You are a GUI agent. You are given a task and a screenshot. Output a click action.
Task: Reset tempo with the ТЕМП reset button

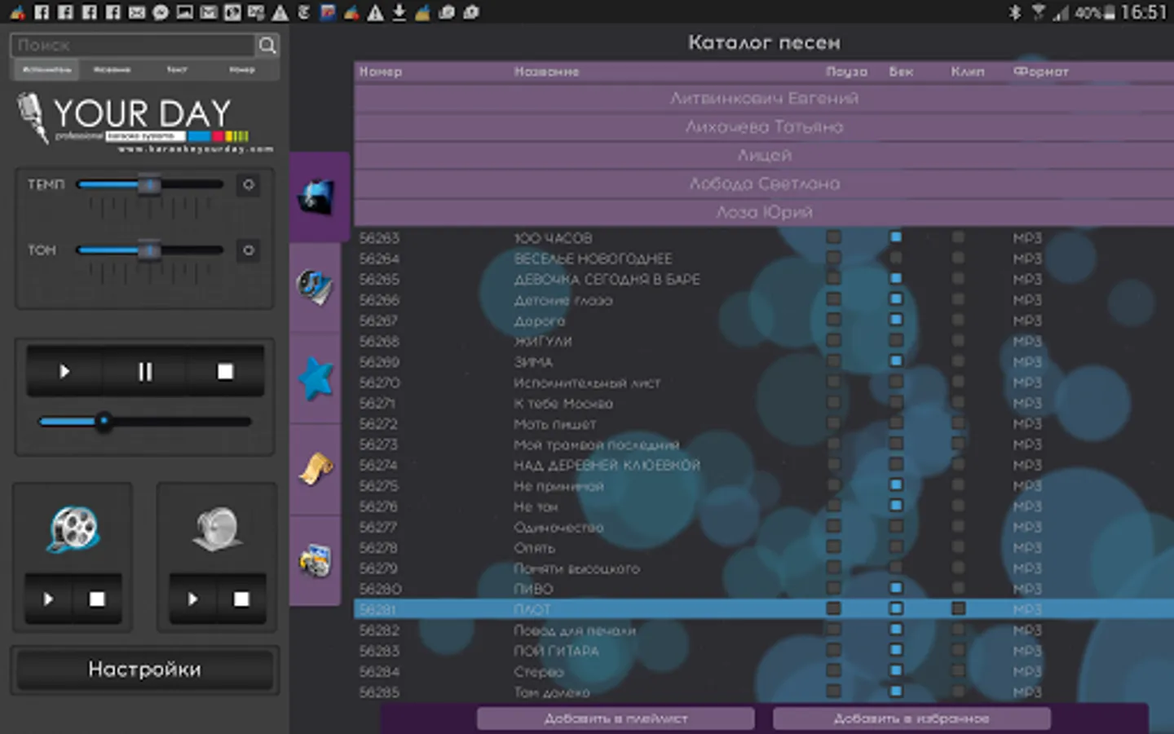click(249, 185)
